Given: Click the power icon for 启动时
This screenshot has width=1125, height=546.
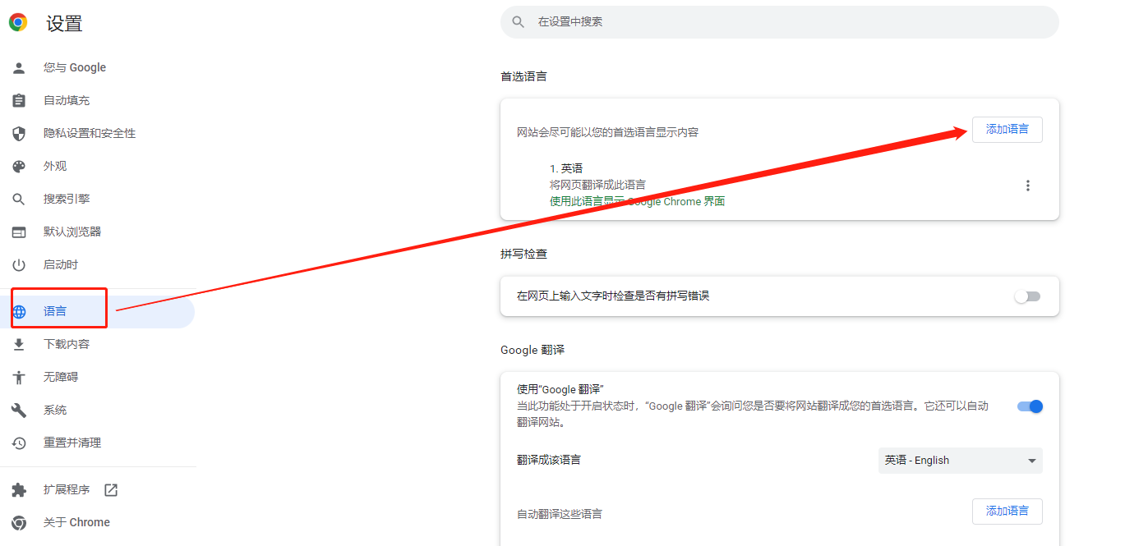Looking at the screenshot, I should (x=19, y=264).
